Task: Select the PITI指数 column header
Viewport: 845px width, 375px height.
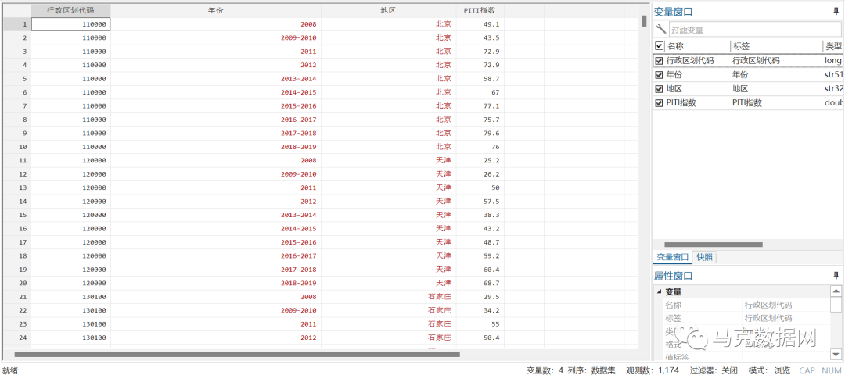Action: pos(480,10)
